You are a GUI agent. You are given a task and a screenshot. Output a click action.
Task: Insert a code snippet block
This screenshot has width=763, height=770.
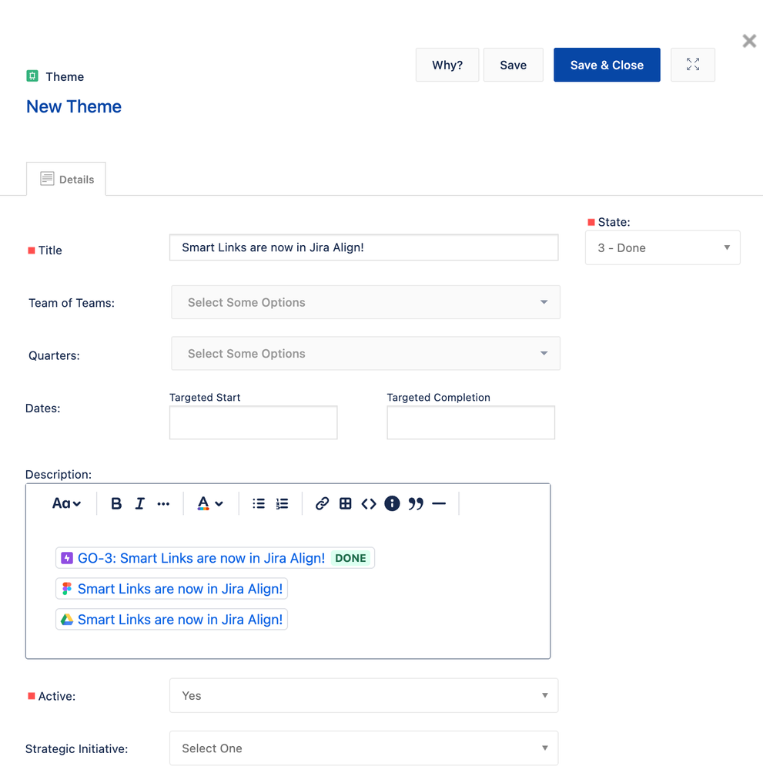pyautogui.click(x=369, y=503)
